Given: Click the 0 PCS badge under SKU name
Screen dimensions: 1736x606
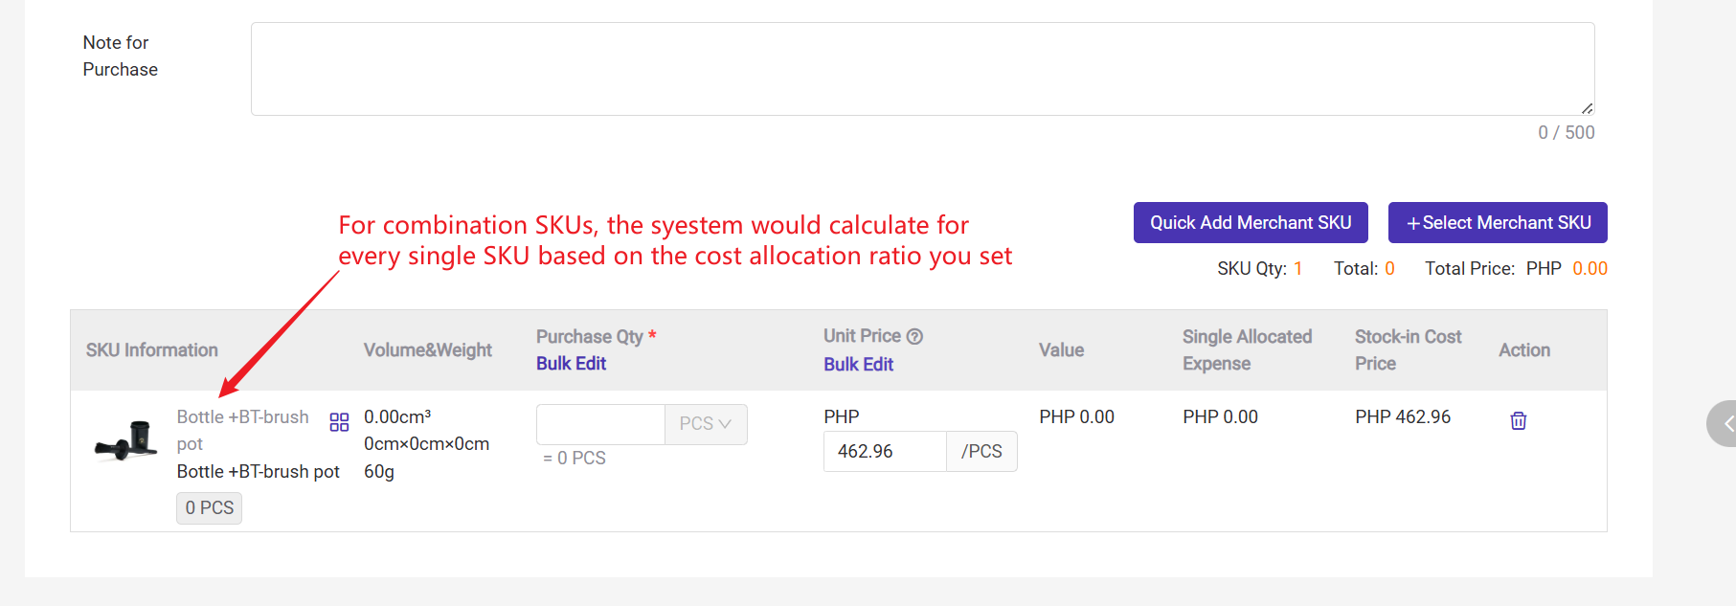Looking at the screenshot, I should pyautogui.click(x=209, y=508).
